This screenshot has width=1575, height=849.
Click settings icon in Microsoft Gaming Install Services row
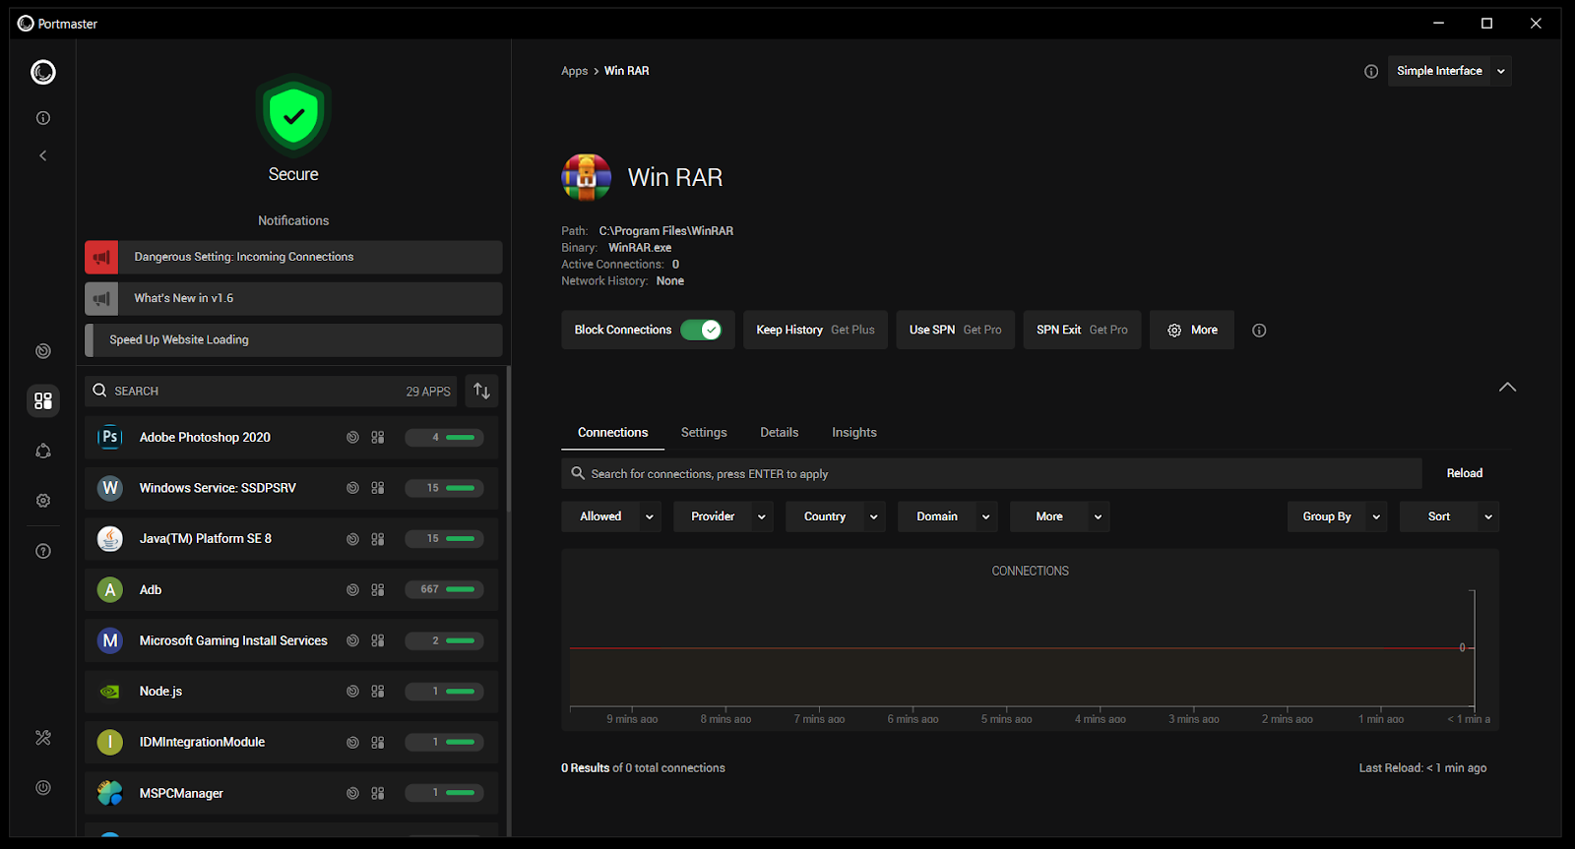click(x=378, y=640)
